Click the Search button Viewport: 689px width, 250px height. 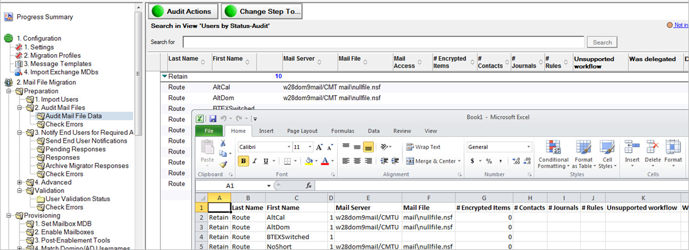(x=602, y=42)
